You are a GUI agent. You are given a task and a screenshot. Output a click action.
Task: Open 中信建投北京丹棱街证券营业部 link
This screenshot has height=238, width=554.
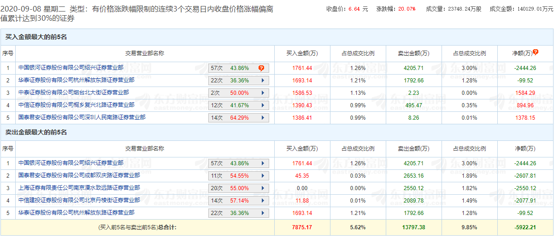(79, 200)
